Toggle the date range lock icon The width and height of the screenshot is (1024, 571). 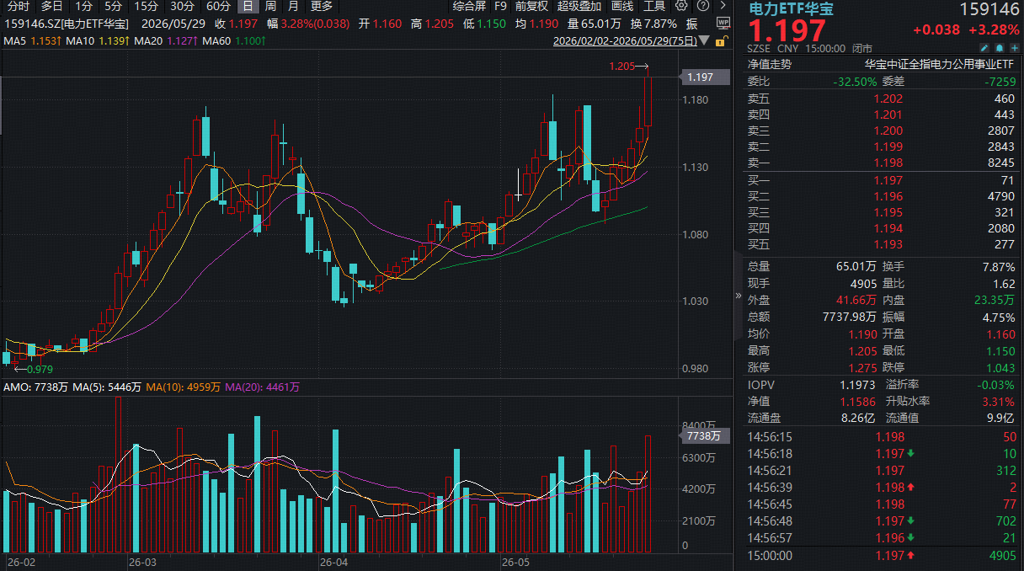tap(720, 40)
